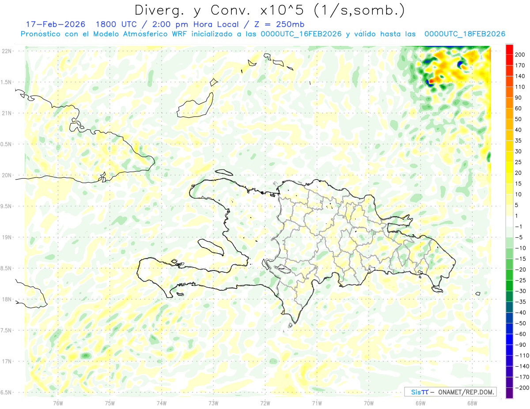Screen dimensions: 530x409
Task: Click the "22N" latitude label
Action: click(x=7, y=51)
